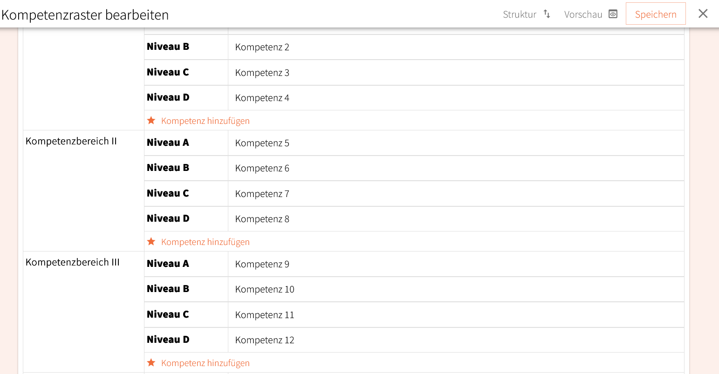
Task: Click Kompetenz hinzufügen under Kompetenzbereich II
Action: click(x=205, y=242)
